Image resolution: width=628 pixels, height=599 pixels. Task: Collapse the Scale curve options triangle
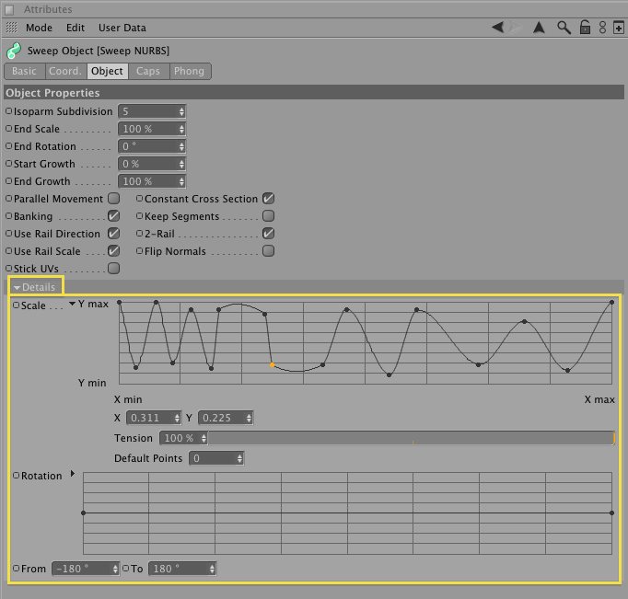click(73, 303)
